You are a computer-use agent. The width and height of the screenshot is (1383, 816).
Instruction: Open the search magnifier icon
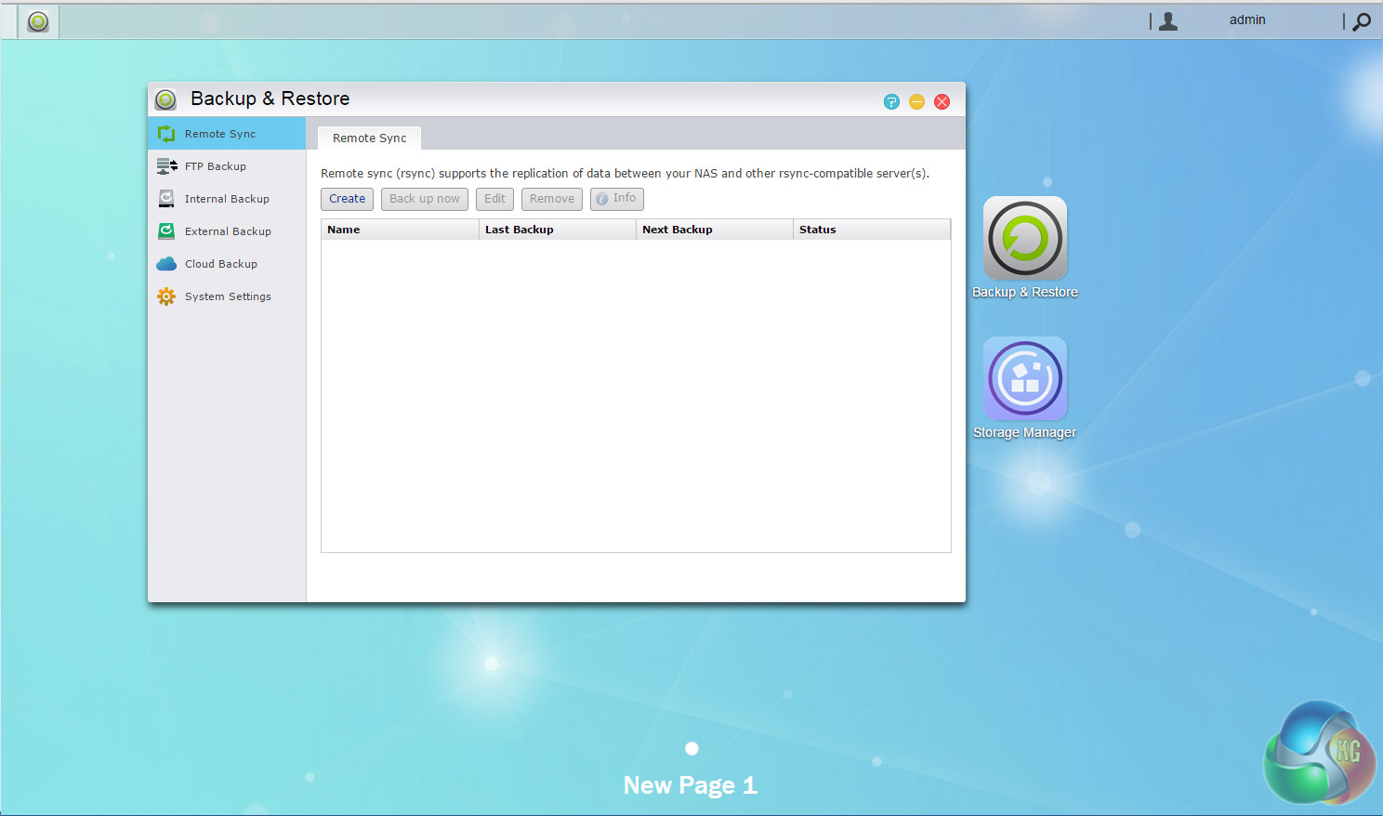[1362, 21]
